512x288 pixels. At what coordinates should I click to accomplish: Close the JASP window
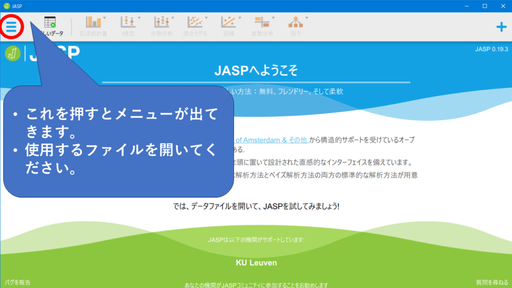[x=503, y=6]
